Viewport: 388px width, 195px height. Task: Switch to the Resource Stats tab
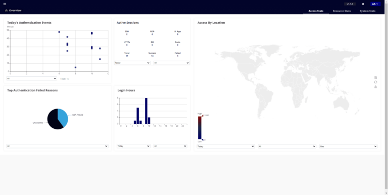342,11
